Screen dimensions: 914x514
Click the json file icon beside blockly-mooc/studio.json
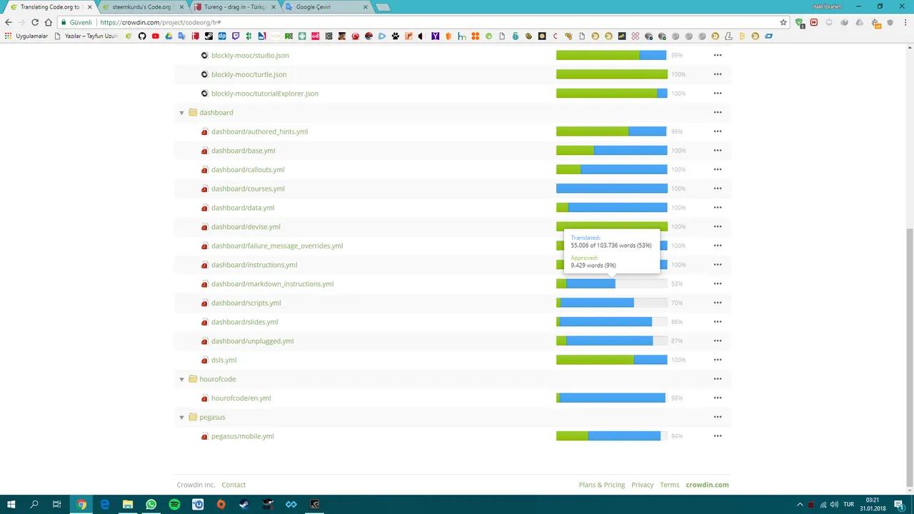pos(204,55)
